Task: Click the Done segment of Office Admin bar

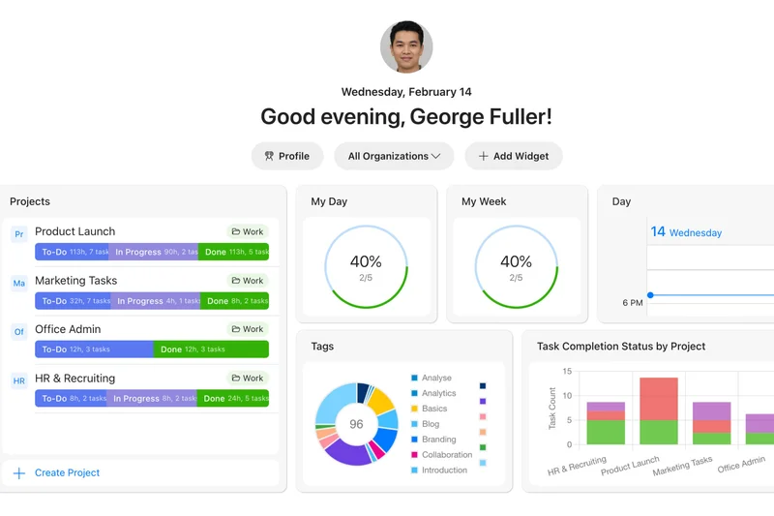Action: coord(211,349)
